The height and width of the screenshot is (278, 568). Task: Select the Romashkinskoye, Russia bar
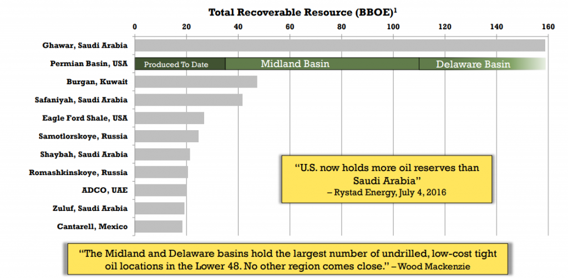click(161, 172)
